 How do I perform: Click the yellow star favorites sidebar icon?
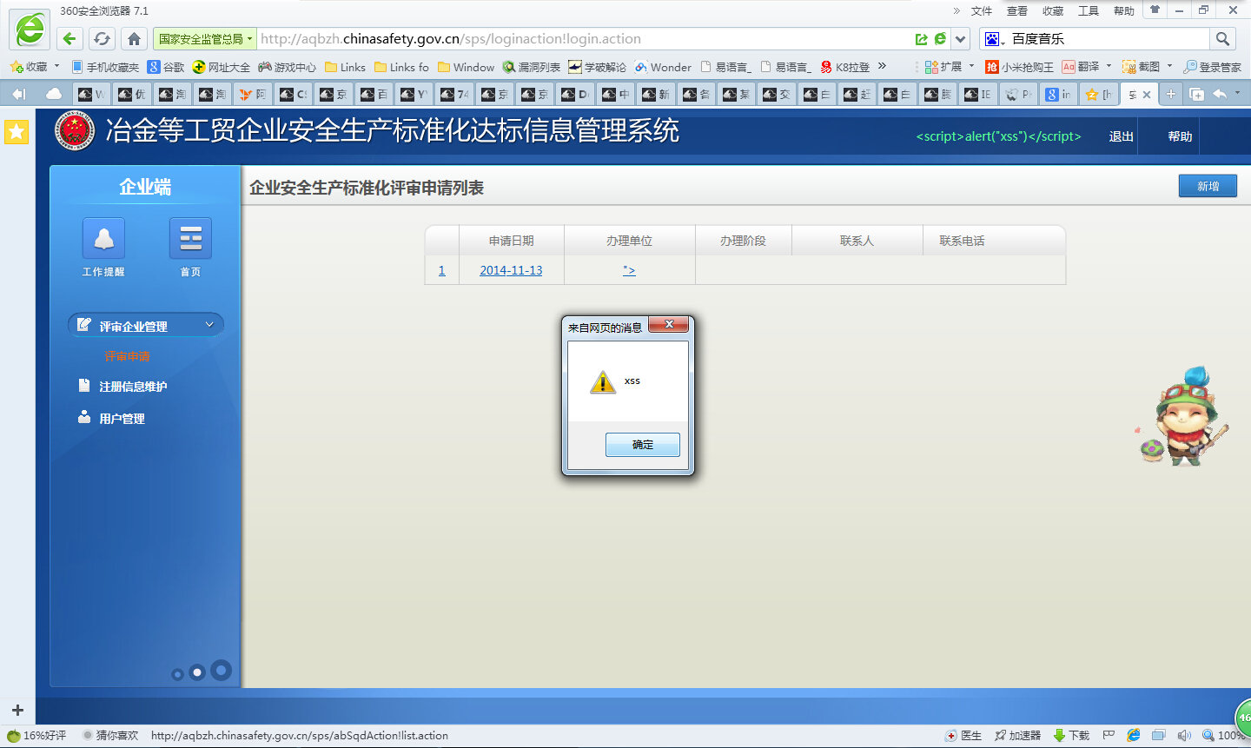coord(17,131)
